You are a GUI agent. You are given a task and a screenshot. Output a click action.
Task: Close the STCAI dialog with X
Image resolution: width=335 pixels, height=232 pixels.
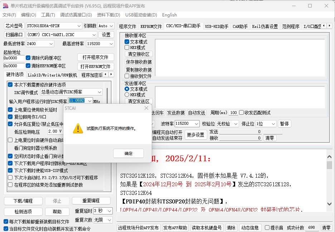[146, 108]
